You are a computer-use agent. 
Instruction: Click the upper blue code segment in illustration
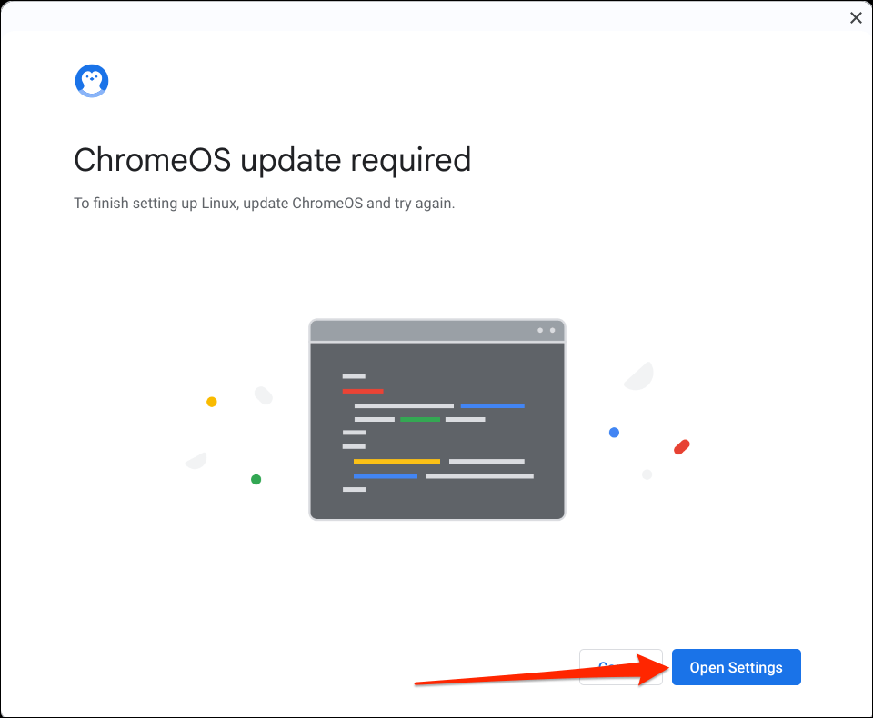click(492, 405)
